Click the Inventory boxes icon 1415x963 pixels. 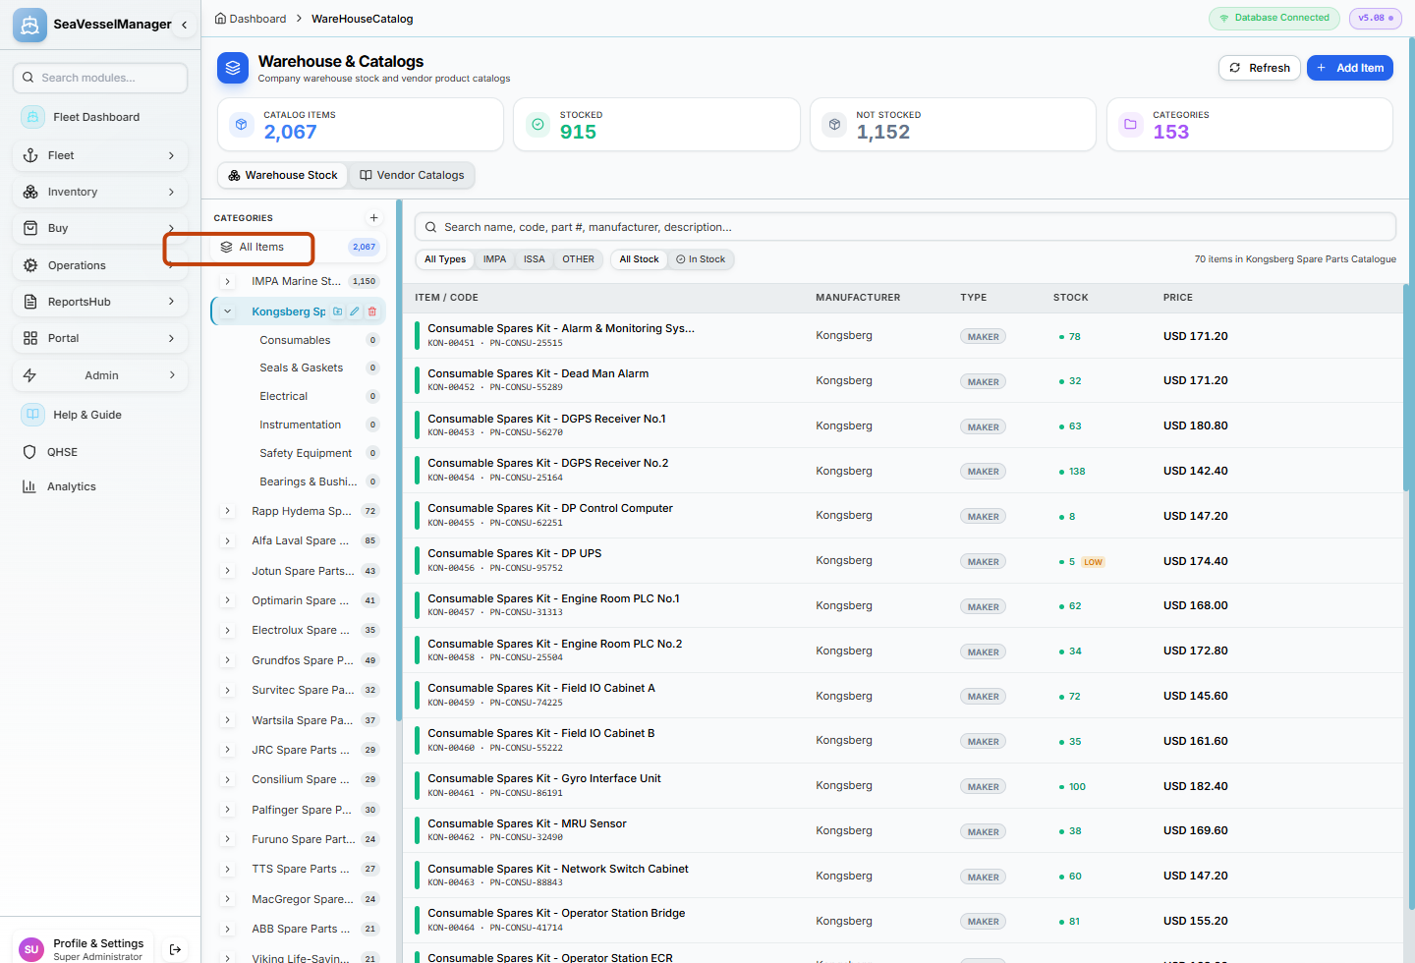tap(30, 192)
